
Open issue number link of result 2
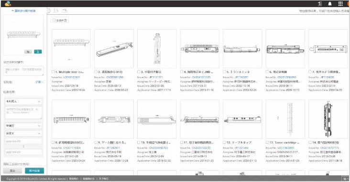click(115, 77)
